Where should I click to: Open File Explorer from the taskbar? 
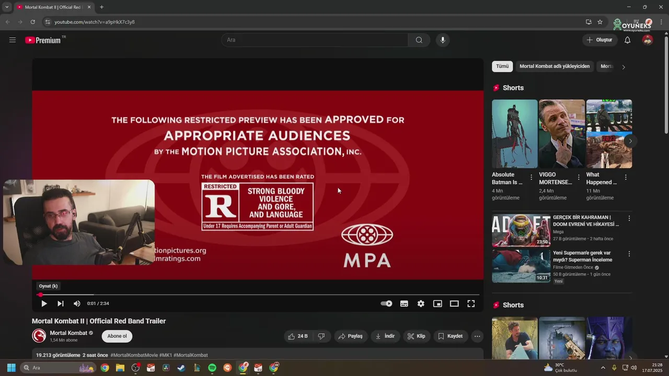[x=120, y=368]
